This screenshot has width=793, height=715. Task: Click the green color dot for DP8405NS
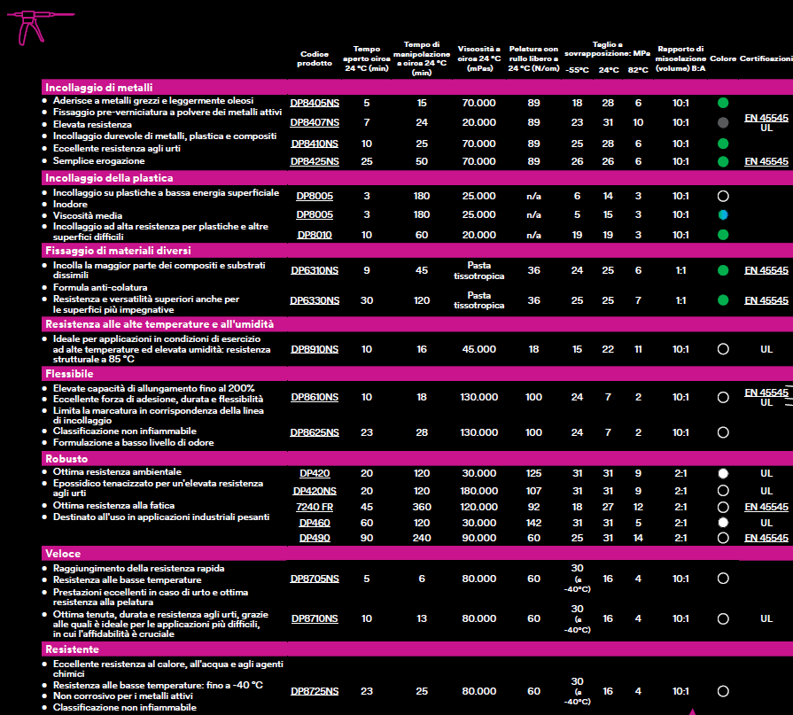[x=723, y=104]
